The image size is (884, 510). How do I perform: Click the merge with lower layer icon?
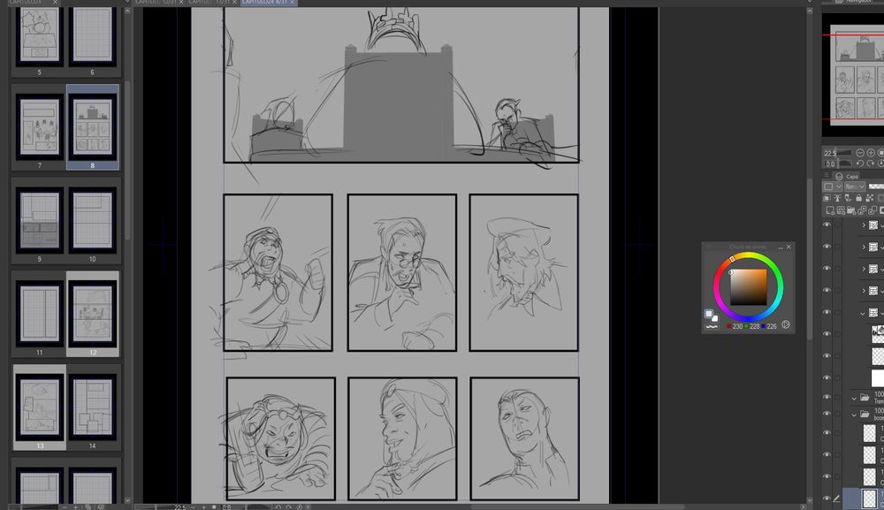point(873,211)
